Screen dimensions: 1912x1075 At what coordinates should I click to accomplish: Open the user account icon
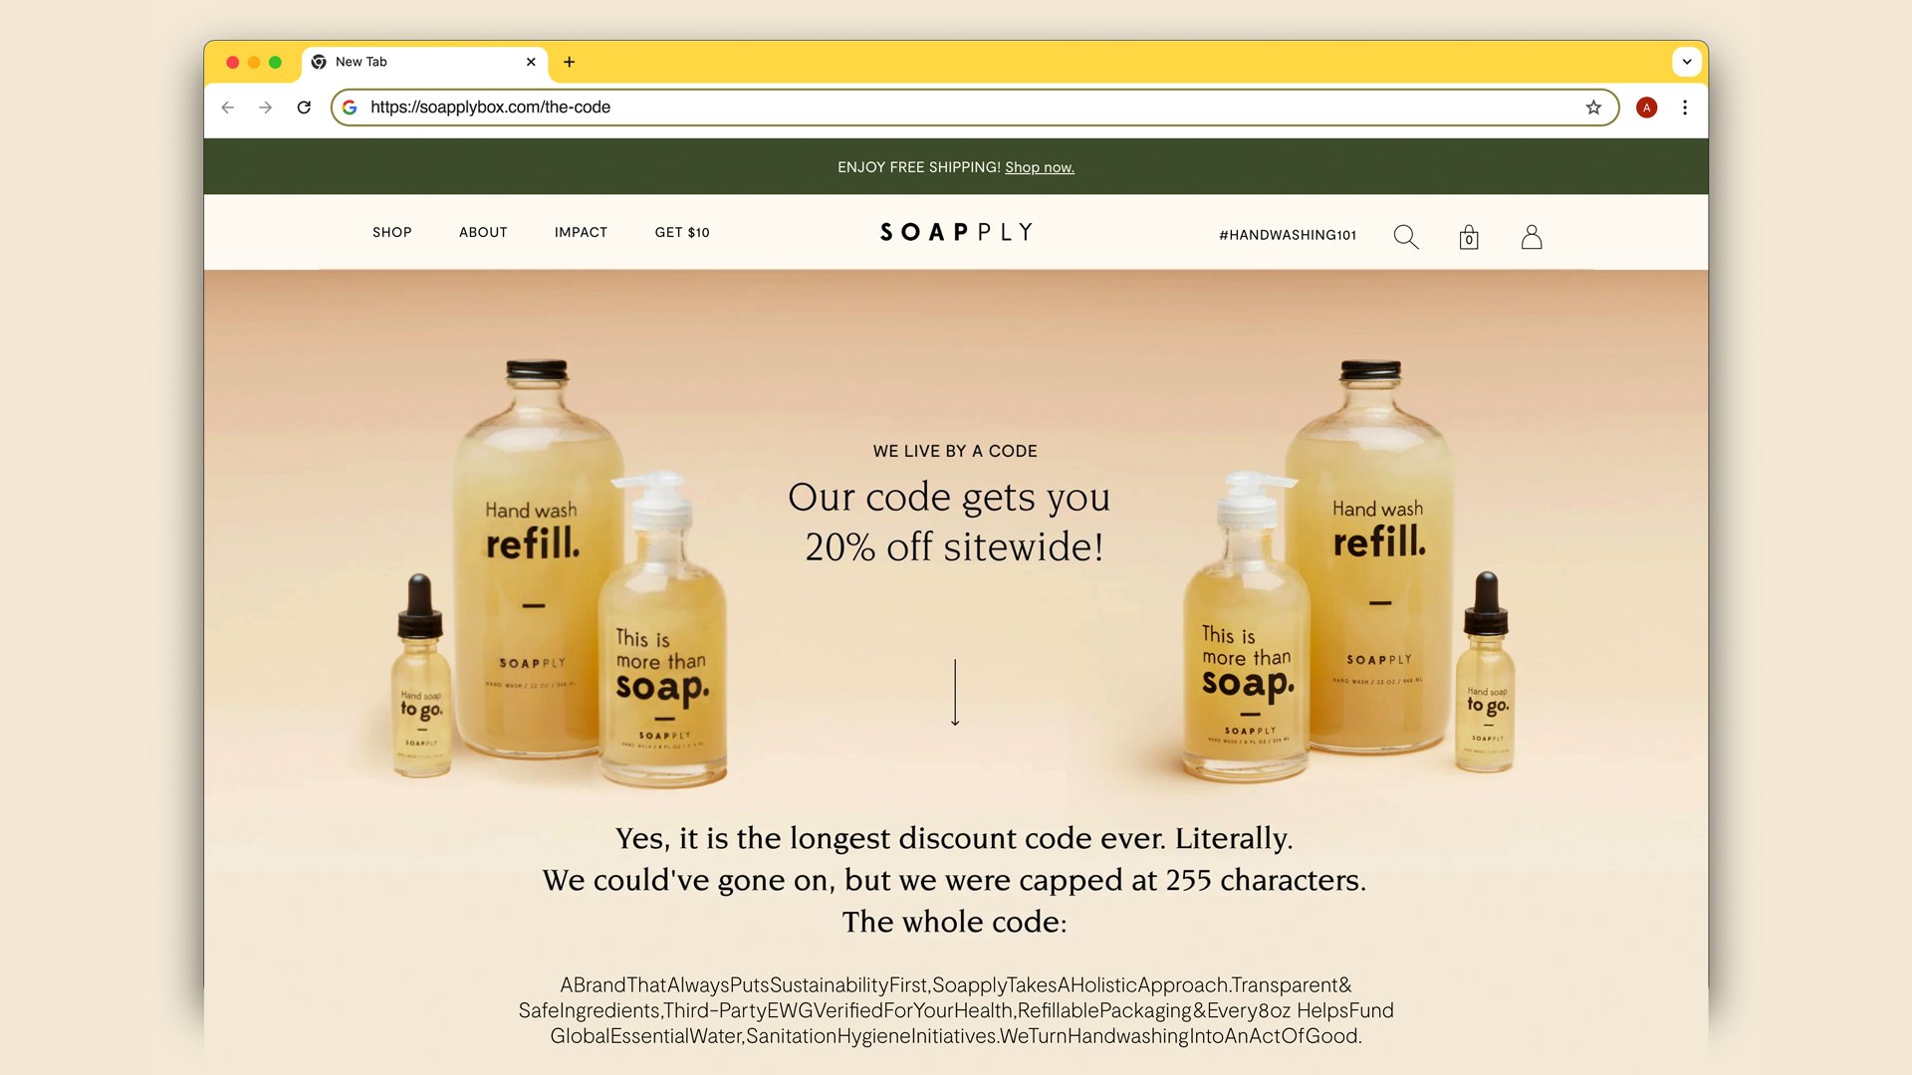click(1532, 237)
